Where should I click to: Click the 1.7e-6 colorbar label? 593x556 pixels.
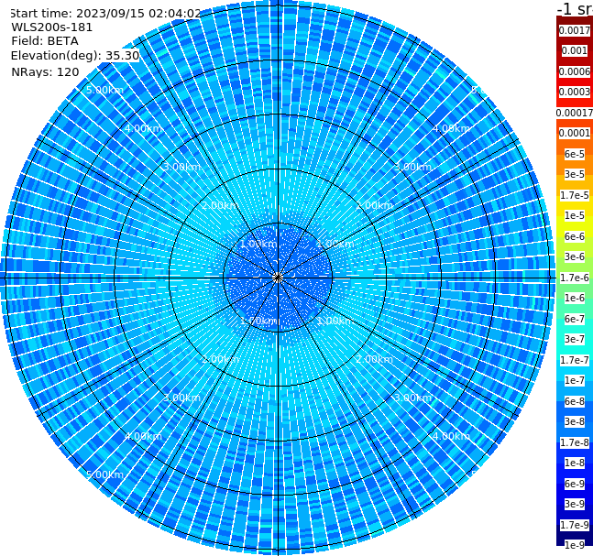coord(575,278)
